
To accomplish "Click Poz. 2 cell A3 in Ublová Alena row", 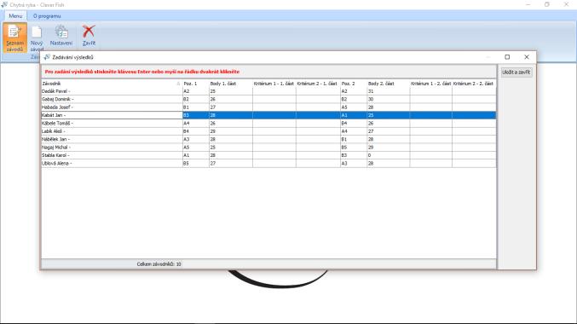I will pos(353,164).
